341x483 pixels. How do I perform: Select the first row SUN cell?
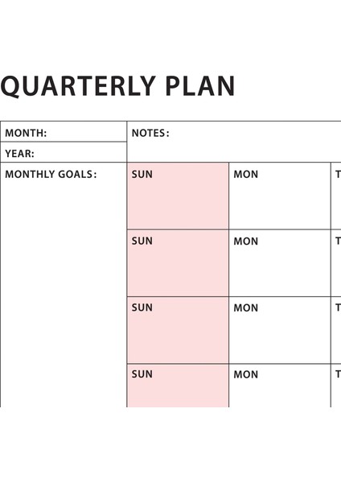178,196
